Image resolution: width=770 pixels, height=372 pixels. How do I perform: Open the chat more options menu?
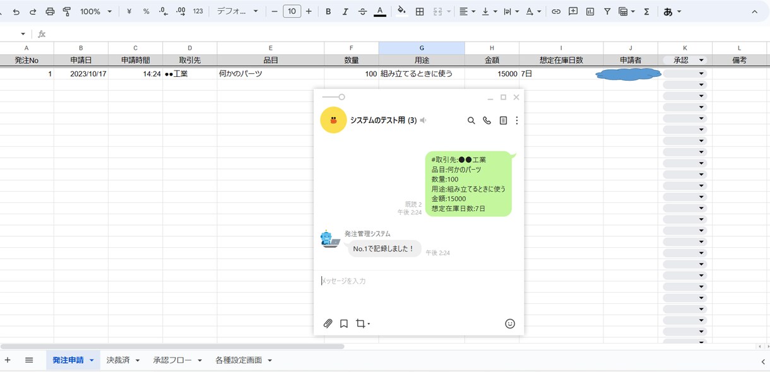517,120
